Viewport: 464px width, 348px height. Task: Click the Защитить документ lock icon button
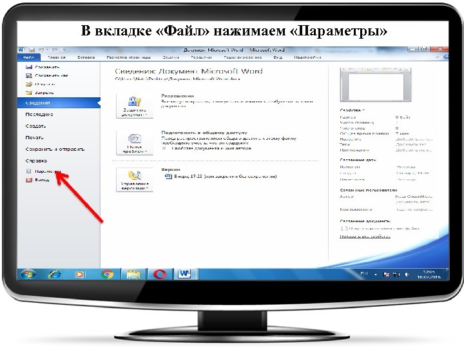[x=135, y=106]
